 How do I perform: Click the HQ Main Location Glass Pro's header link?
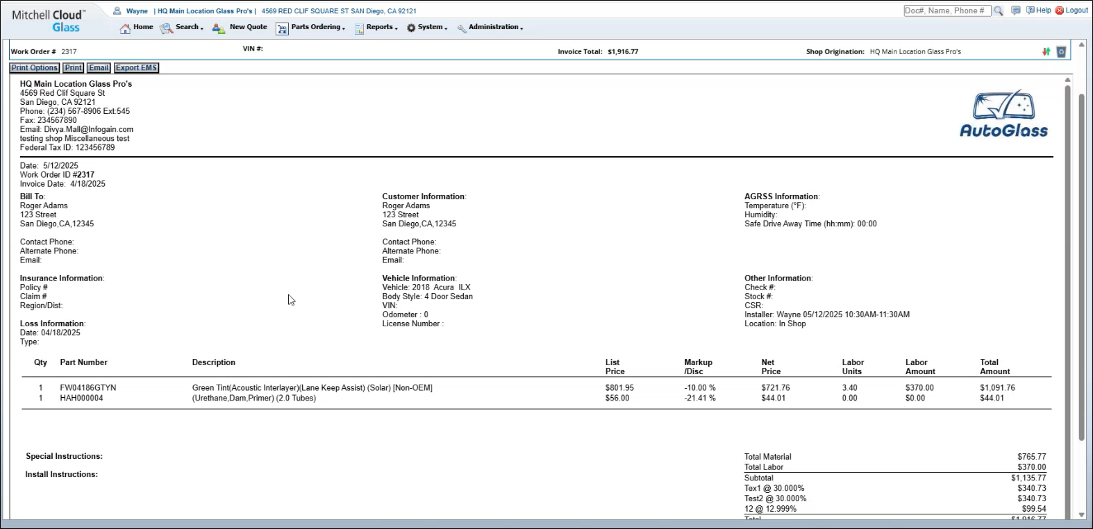click(x=205, y=11)
